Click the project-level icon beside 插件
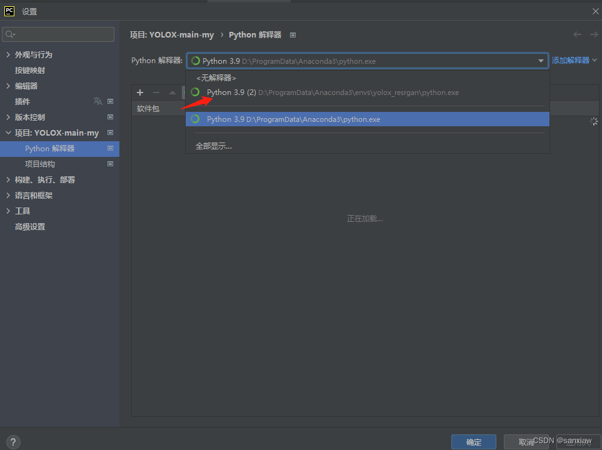The image size is (602, 450). tap(110, 101)
